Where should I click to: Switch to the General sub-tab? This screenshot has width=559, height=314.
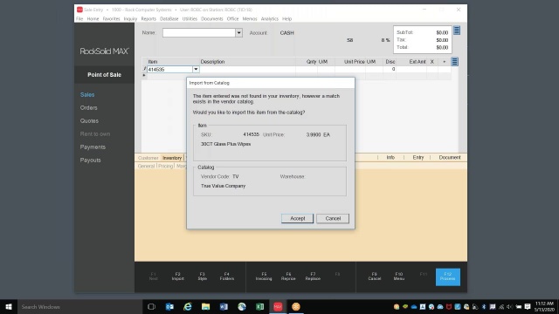pos(146,166)
